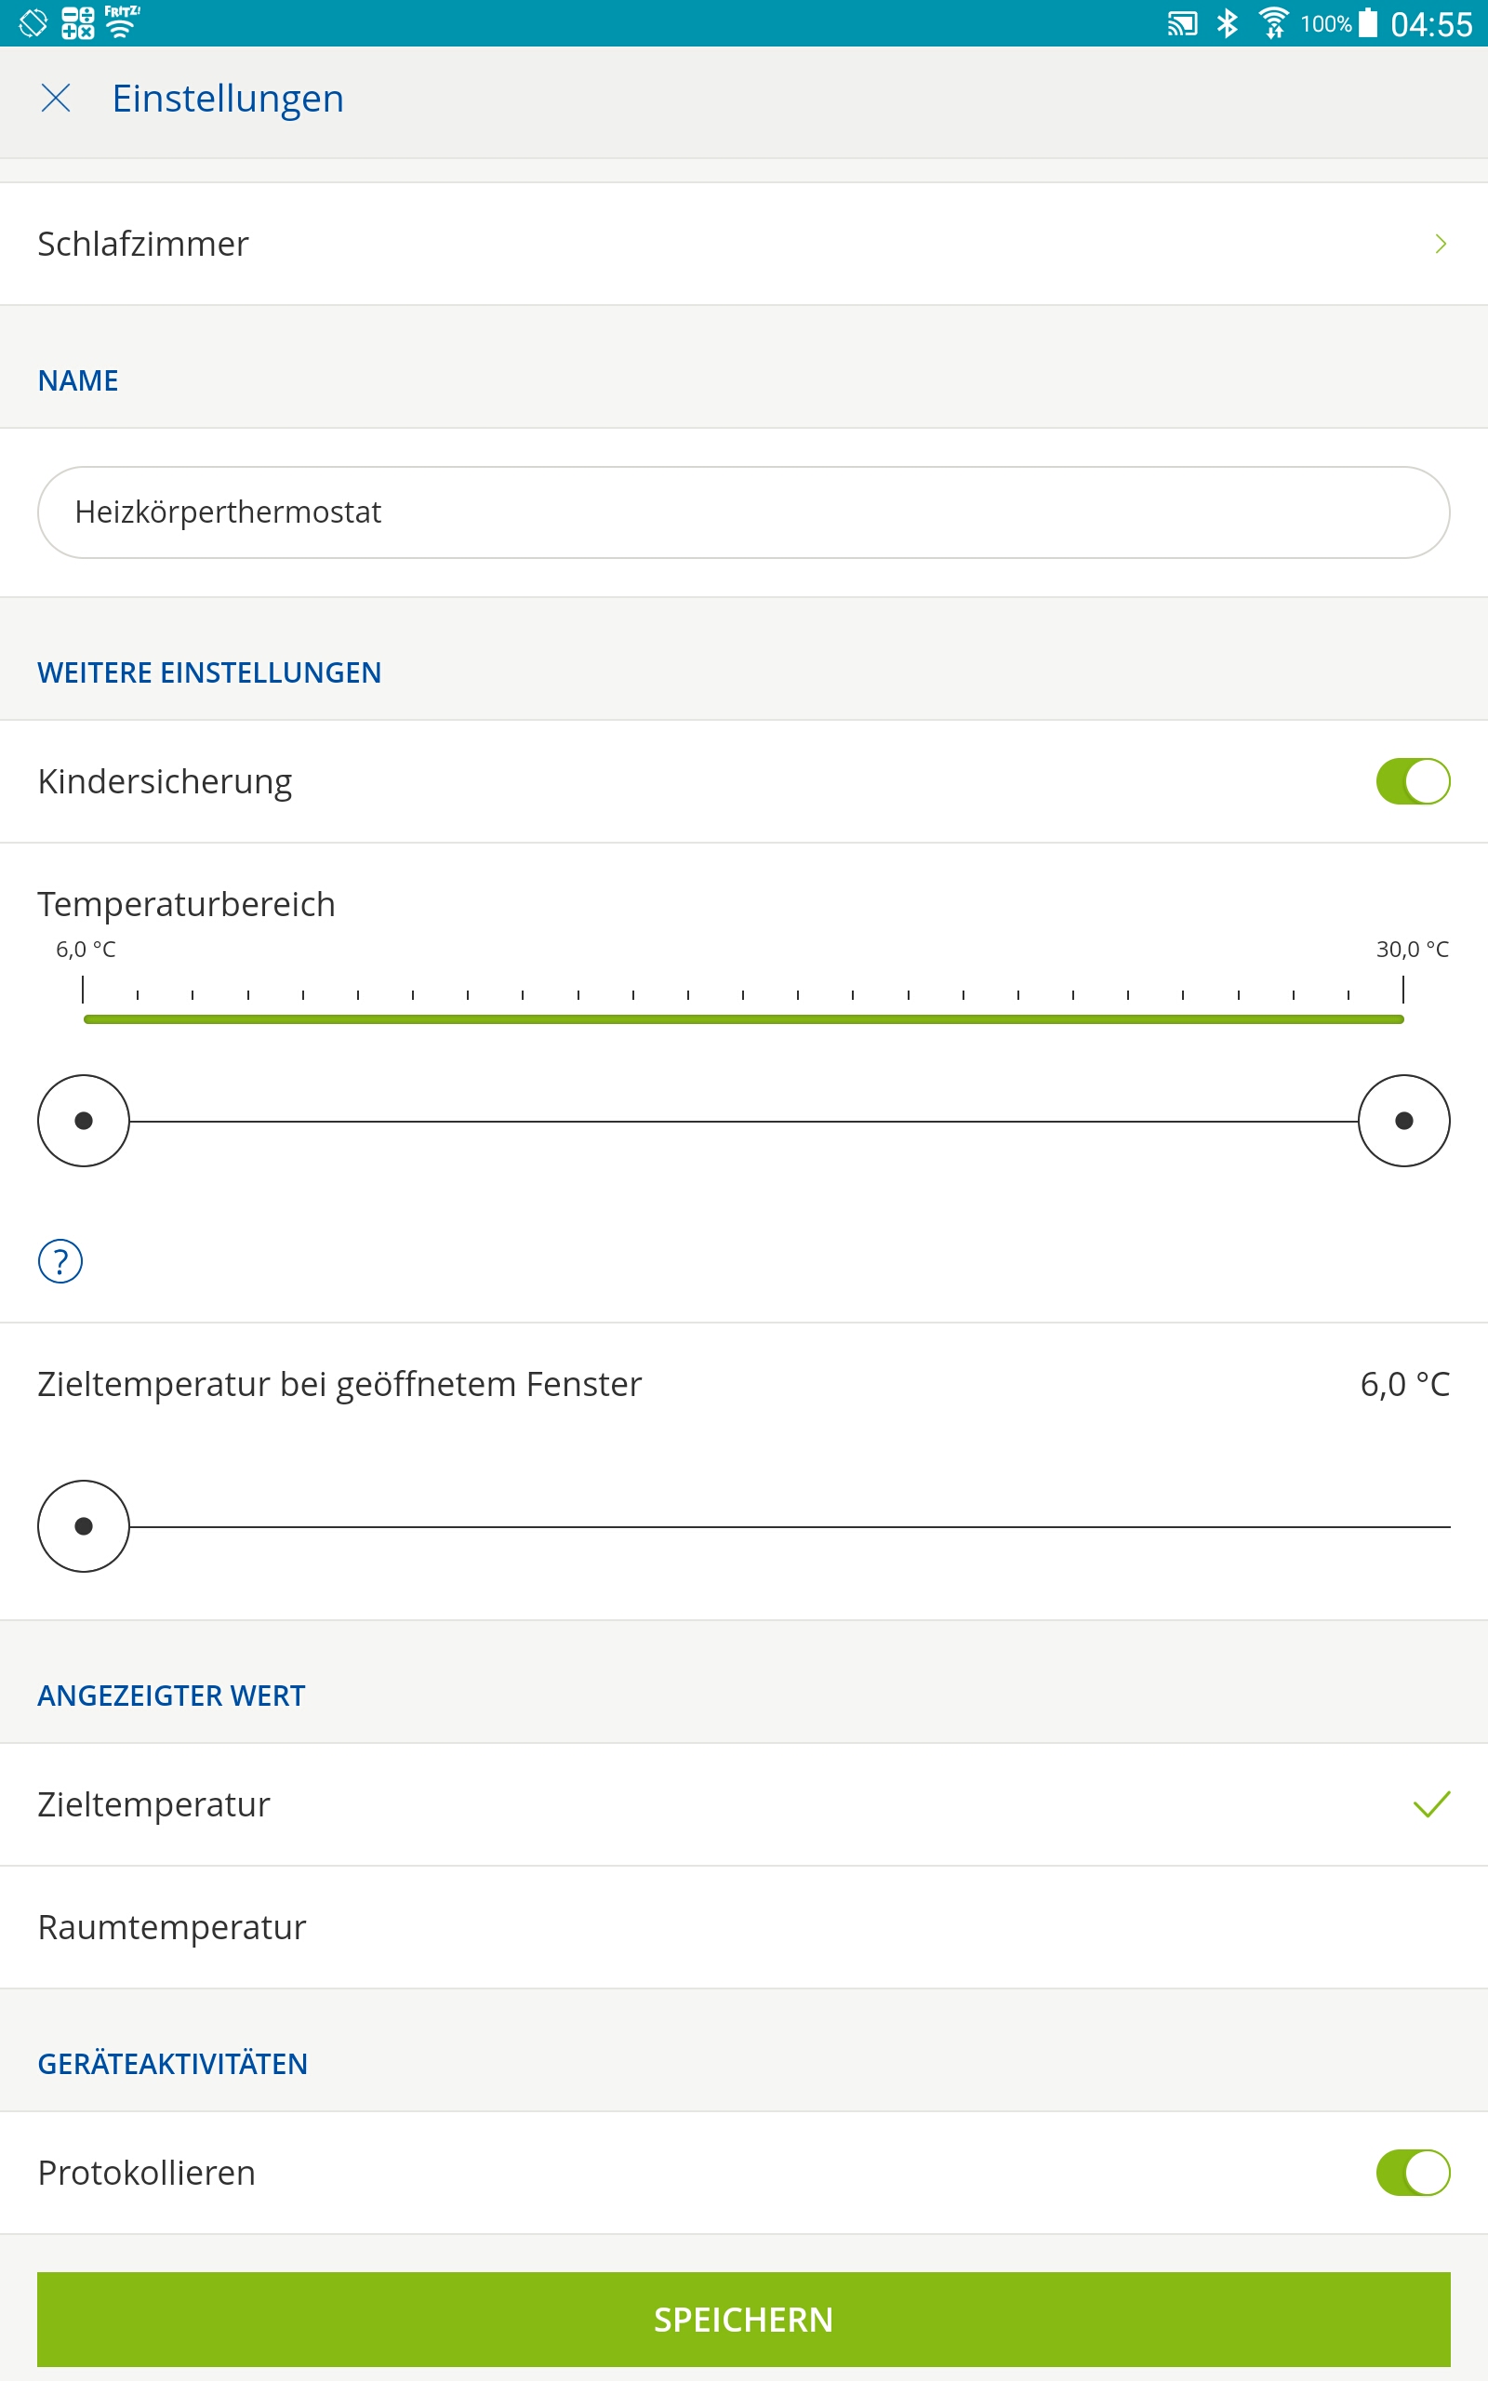Tap the Einstellungen title text

point(227,99)
